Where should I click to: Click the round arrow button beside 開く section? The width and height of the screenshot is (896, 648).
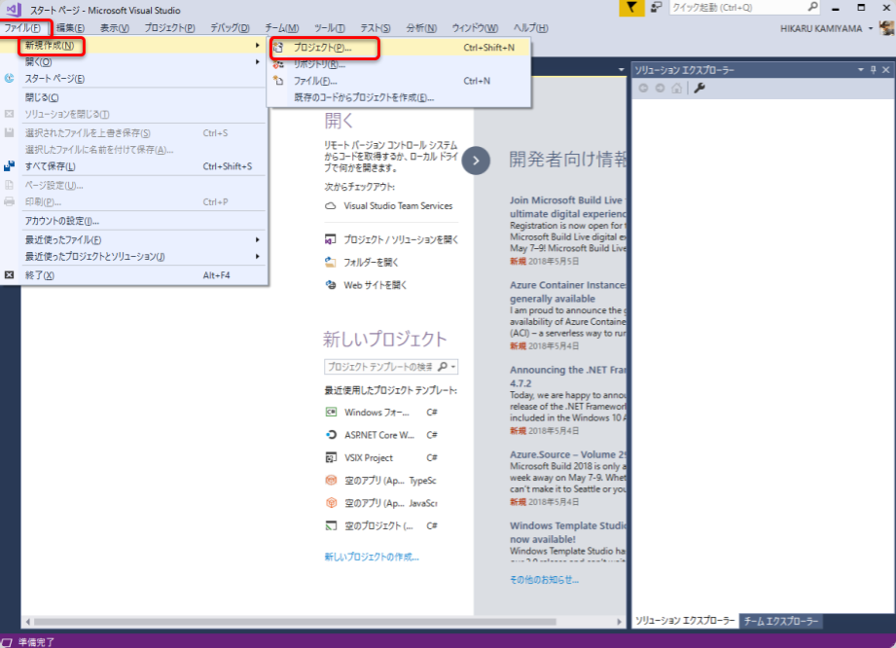coord(476,161)
